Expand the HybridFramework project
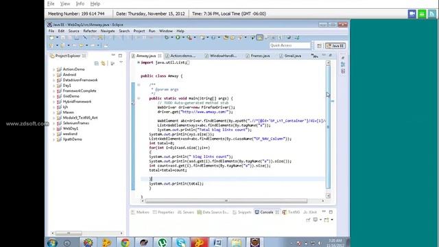Screen dimensions: 439x247 tap(54, 102)
